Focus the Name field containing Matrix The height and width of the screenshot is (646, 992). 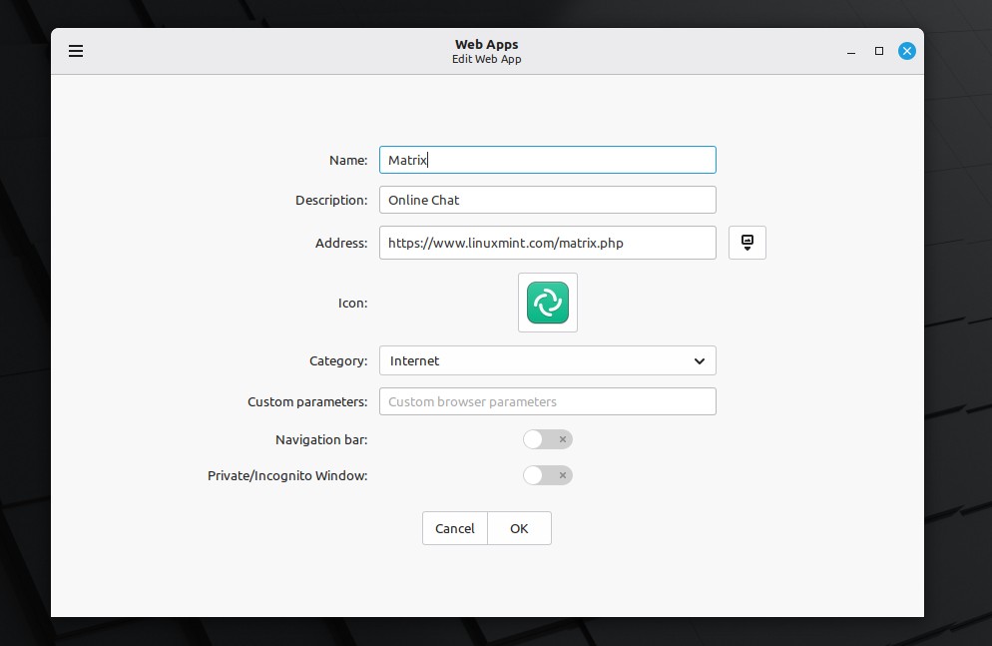tap(547, 160)
